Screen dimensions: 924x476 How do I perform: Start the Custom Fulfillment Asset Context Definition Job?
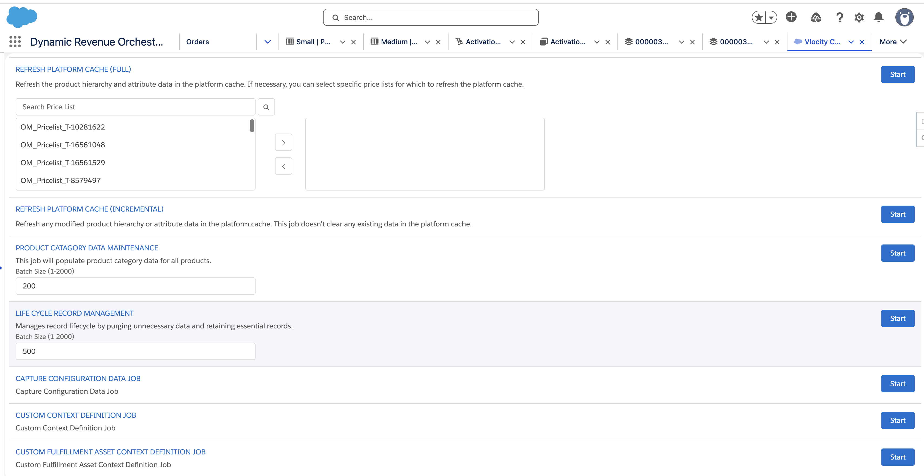[x=898, y=457]
